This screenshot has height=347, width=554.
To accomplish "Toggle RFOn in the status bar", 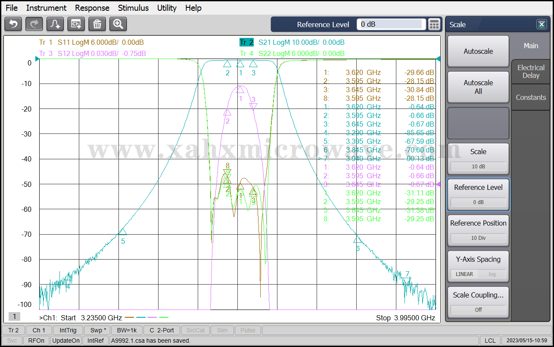I will (x=36, y=341).
